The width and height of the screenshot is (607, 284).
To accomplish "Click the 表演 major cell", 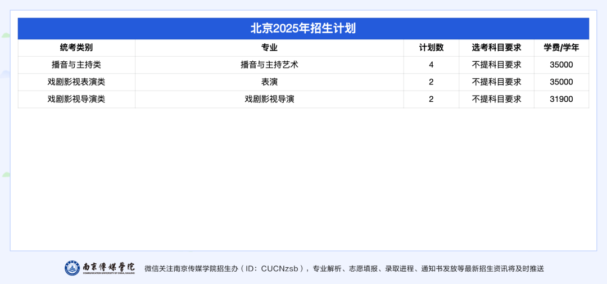I will click(269, 82).
